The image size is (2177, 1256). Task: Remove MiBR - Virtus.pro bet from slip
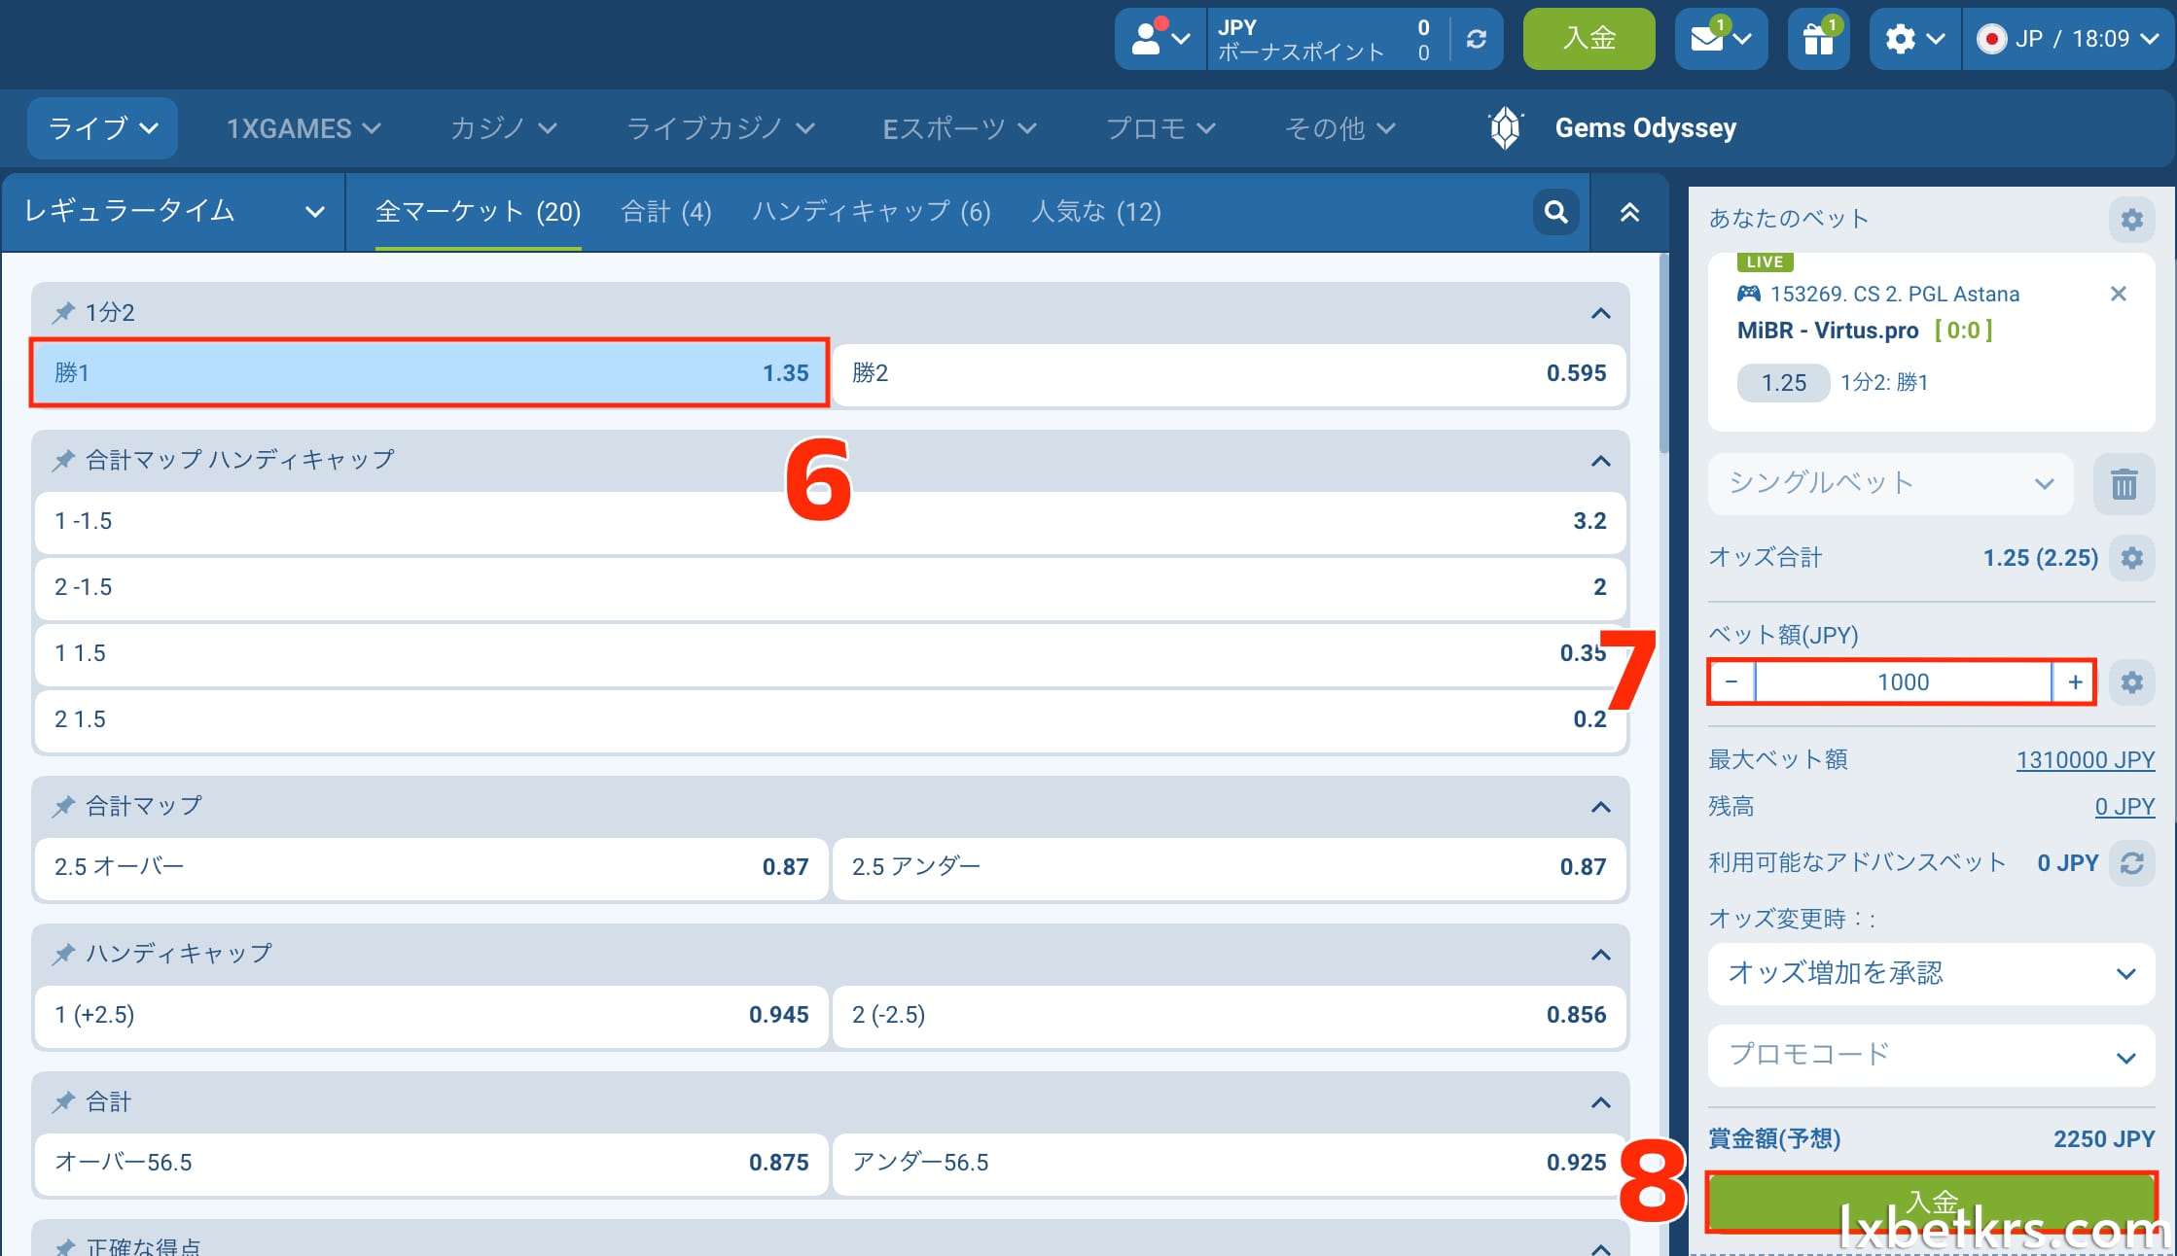2118,294
